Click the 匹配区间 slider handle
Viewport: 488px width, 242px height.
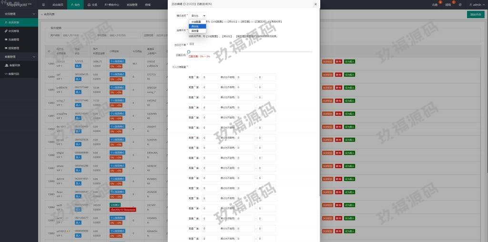[x=189, y=51]
